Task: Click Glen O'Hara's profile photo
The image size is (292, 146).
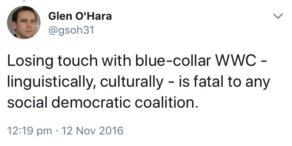Action: [x=24, y=22]
